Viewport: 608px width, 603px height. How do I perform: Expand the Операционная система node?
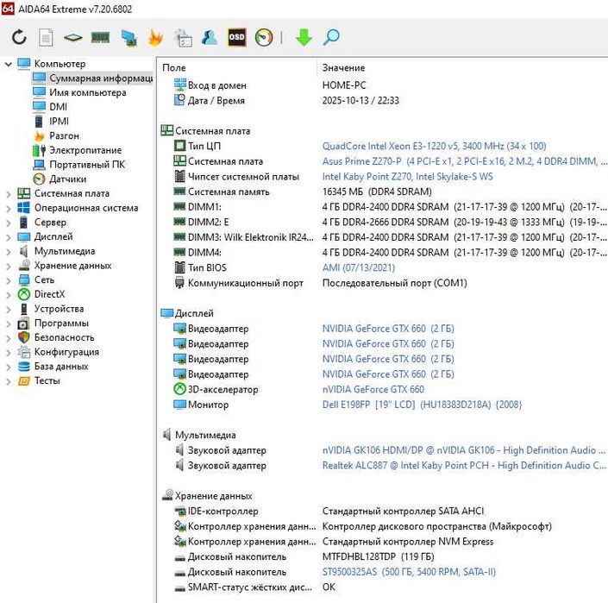tap(8, 208)
